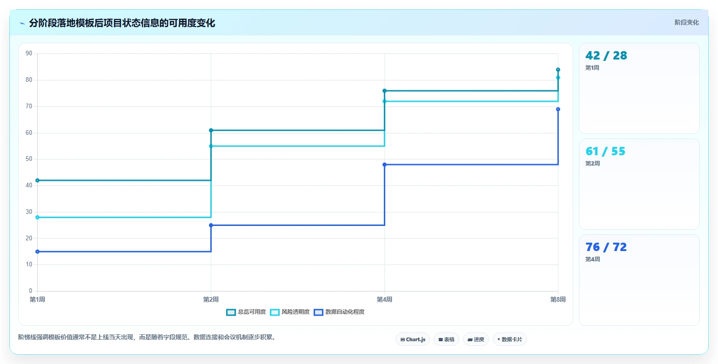Viewport: 718px width, 364px height.
Task: Toggle the 风险透明度 legend item
Action: click(289, 312)
